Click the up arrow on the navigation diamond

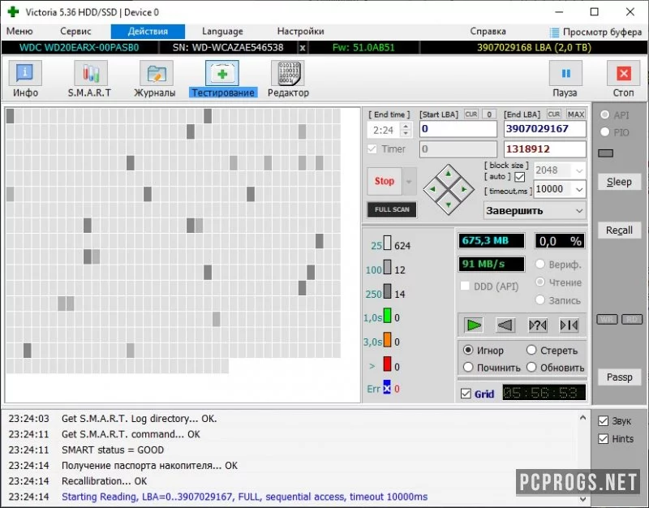pyautogui.click(x=449, y=174)
